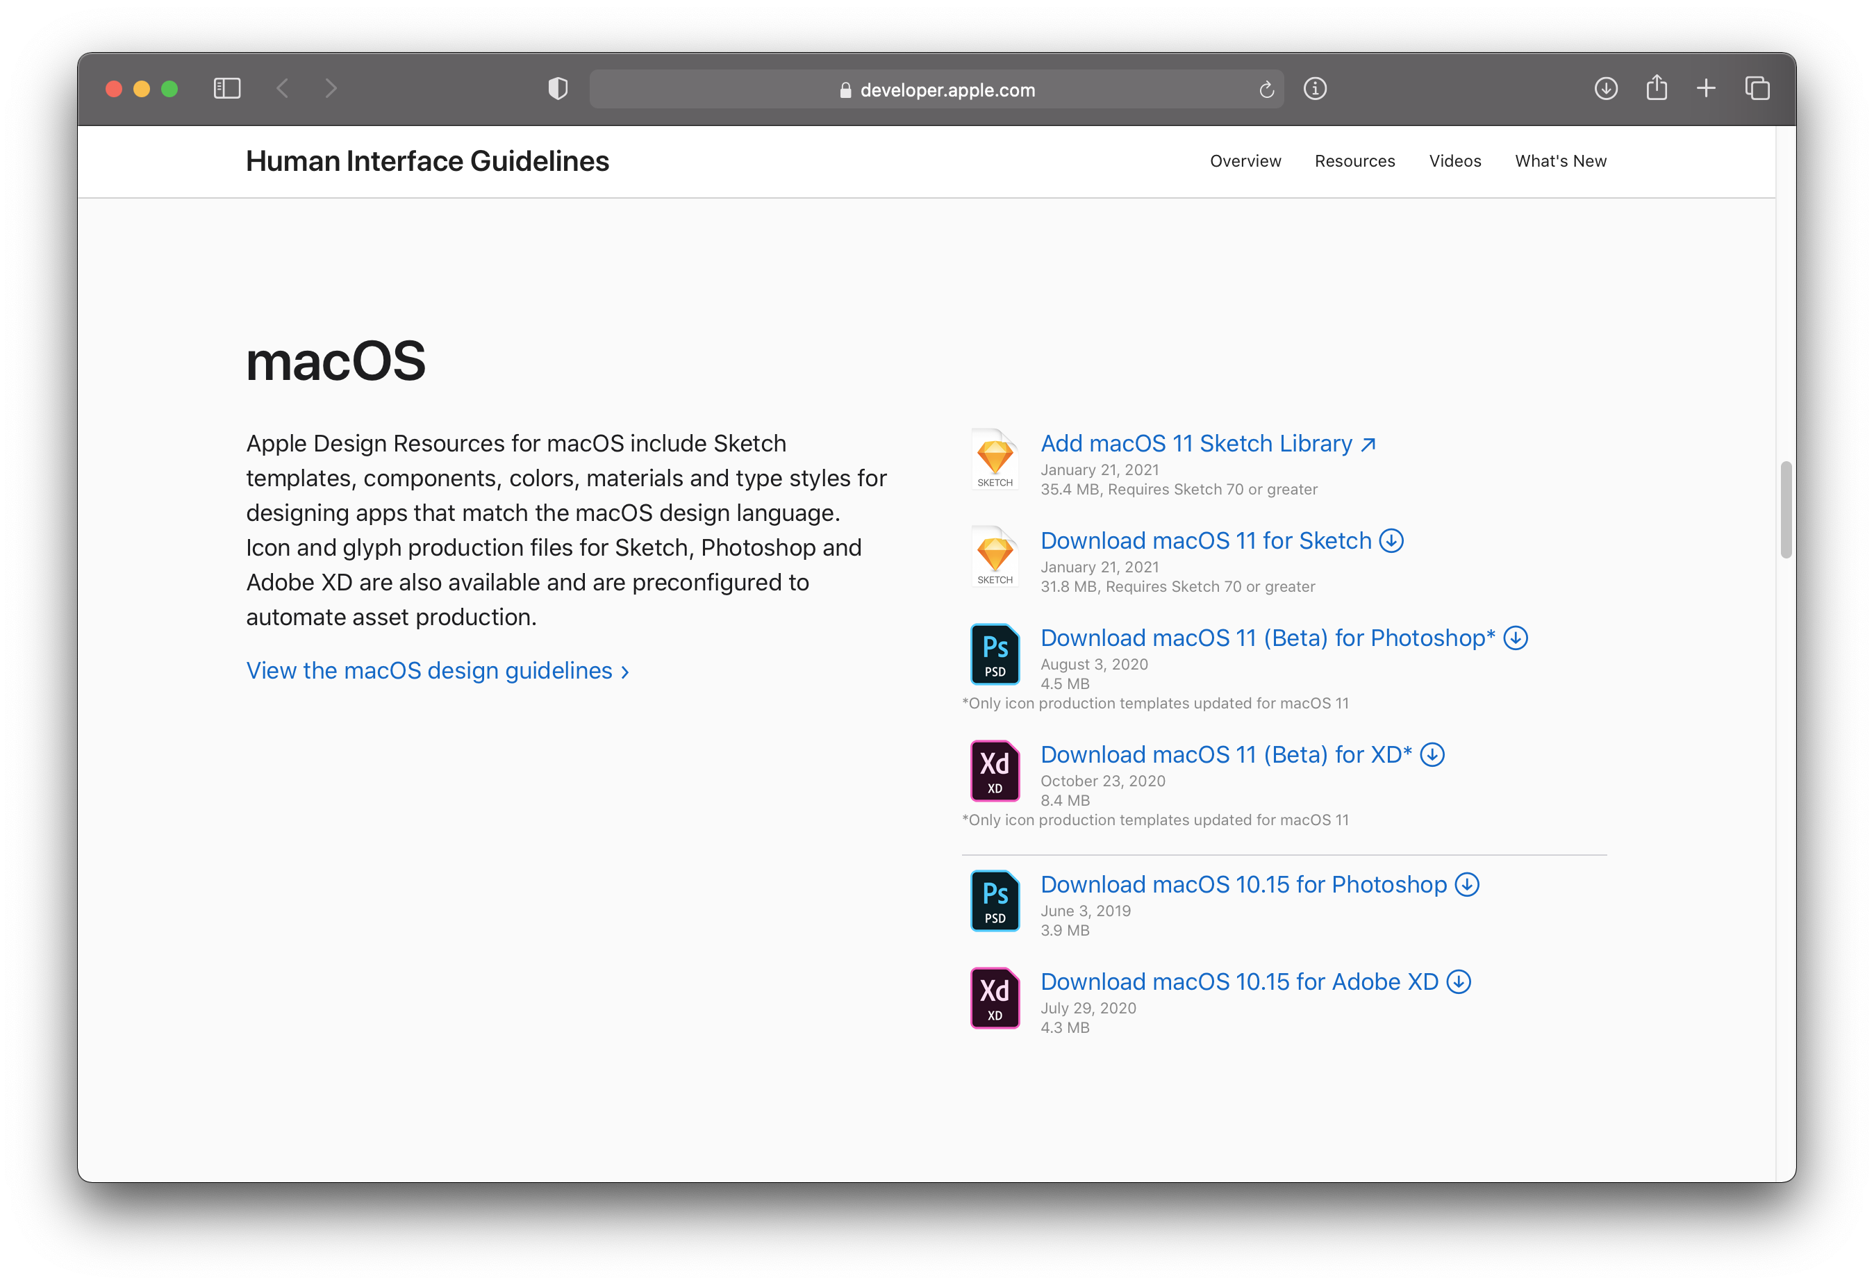
Task: Go back with the left chevron
Action: [x=282, y=89]
